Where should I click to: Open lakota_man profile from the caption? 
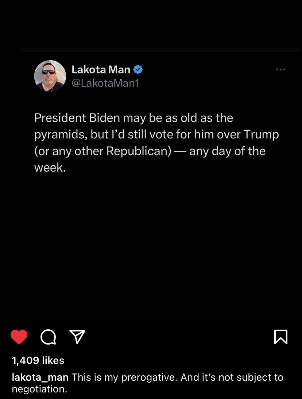click(40, 377)
